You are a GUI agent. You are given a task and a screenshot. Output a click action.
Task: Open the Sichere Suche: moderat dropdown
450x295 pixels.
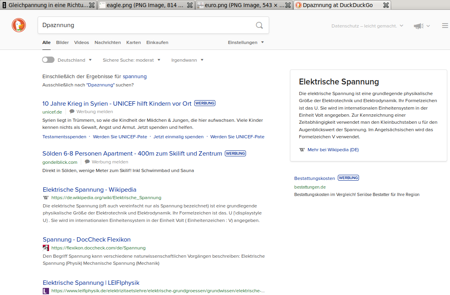(131, 60)
